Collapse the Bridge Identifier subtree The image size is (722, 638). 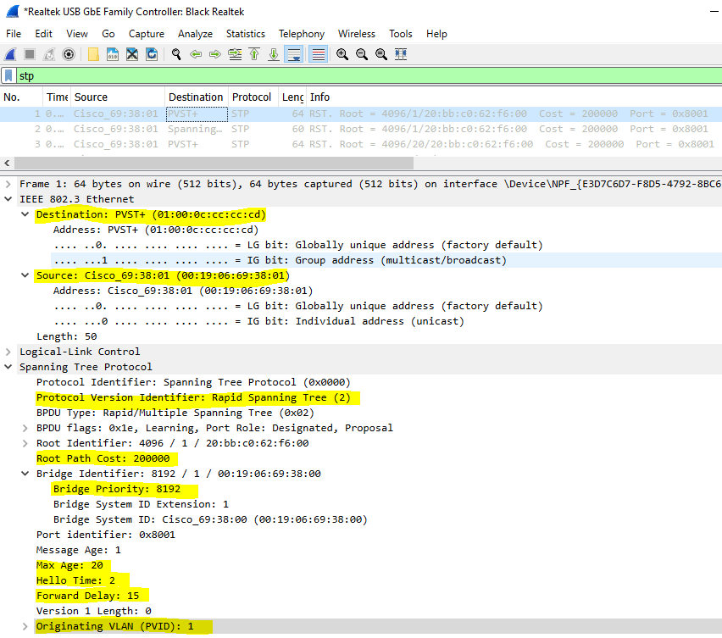[x=25, y=474]
